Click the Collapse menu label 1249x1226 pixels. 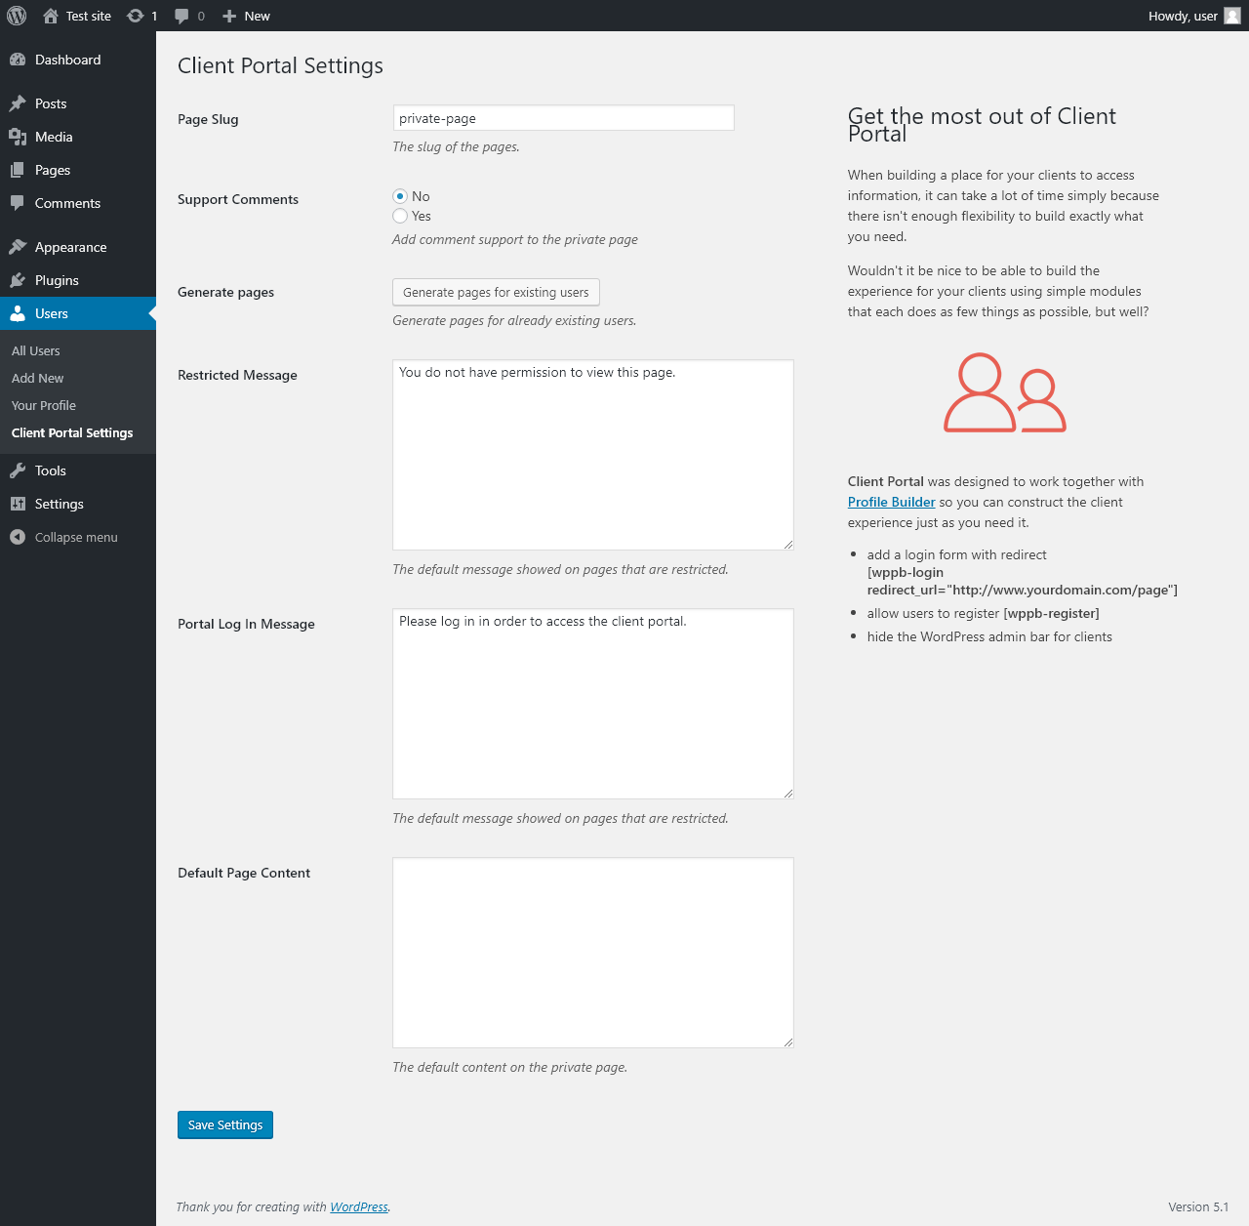(76, 537)
